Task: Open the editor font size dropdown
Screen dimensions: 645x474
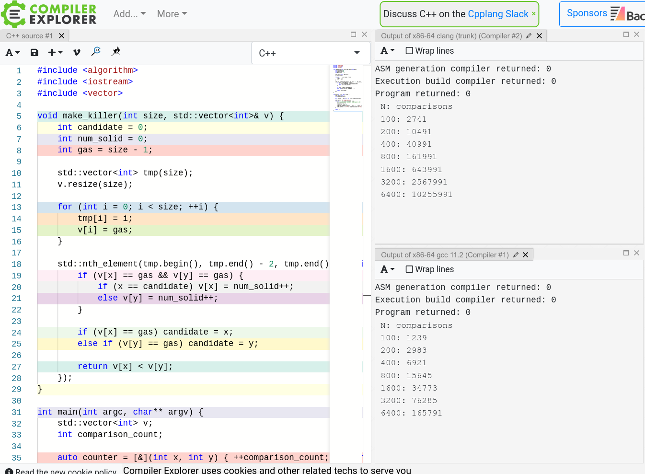Action: tap(12, 53)
